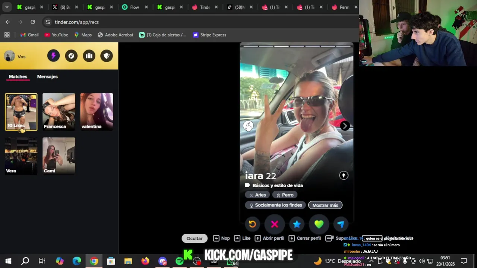
Task: Switch to the Mensajes tab
Action: tap(47, 77)
